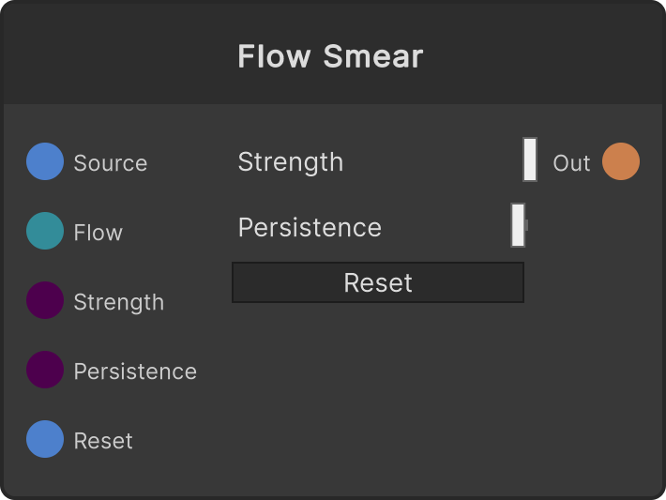Click the wide Reset button
Screen dimensions: 666x500
coord(378,282)
